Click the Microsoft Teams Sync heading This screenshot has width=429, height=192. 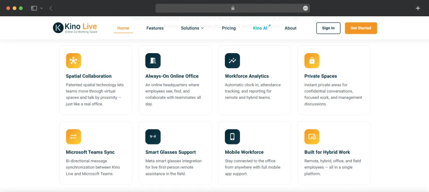pos(90,152)
